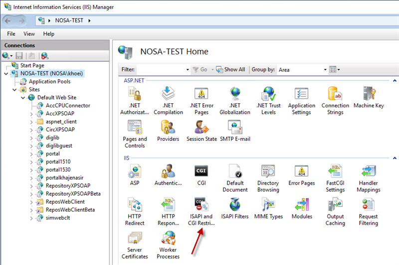Screen dimensions: 399x265
Task: Open the Filter combo box dropdown
Action: point(188,70)
